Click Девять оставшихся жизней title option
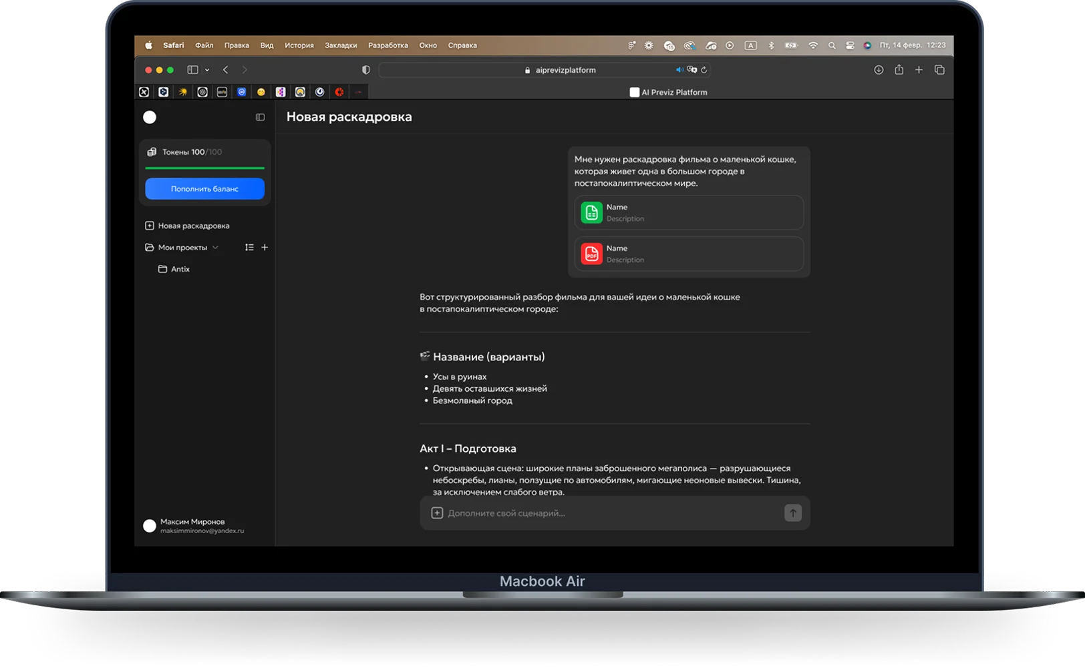The image size is (1085, 670). (x=490, y=389)
